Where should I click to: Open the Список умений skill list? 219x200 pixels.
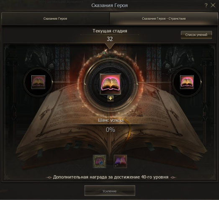click(x=196, y=35)
